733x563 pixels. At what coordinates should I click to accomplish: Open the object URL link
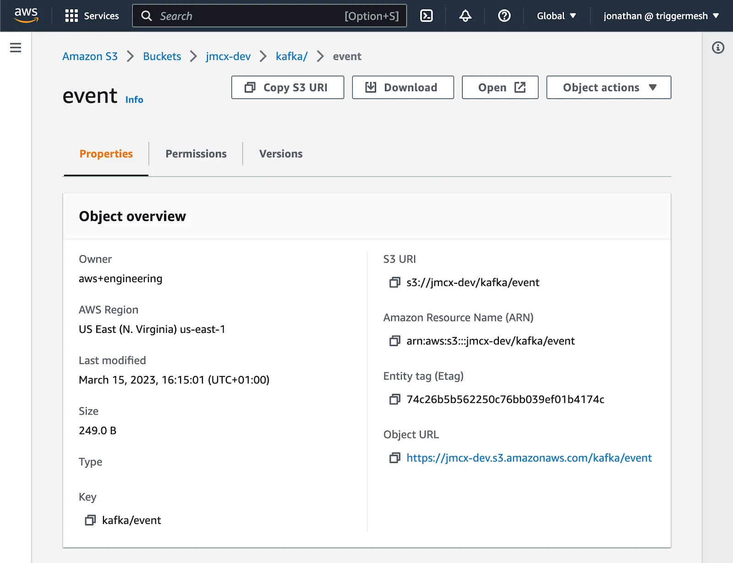pos(529,458)
